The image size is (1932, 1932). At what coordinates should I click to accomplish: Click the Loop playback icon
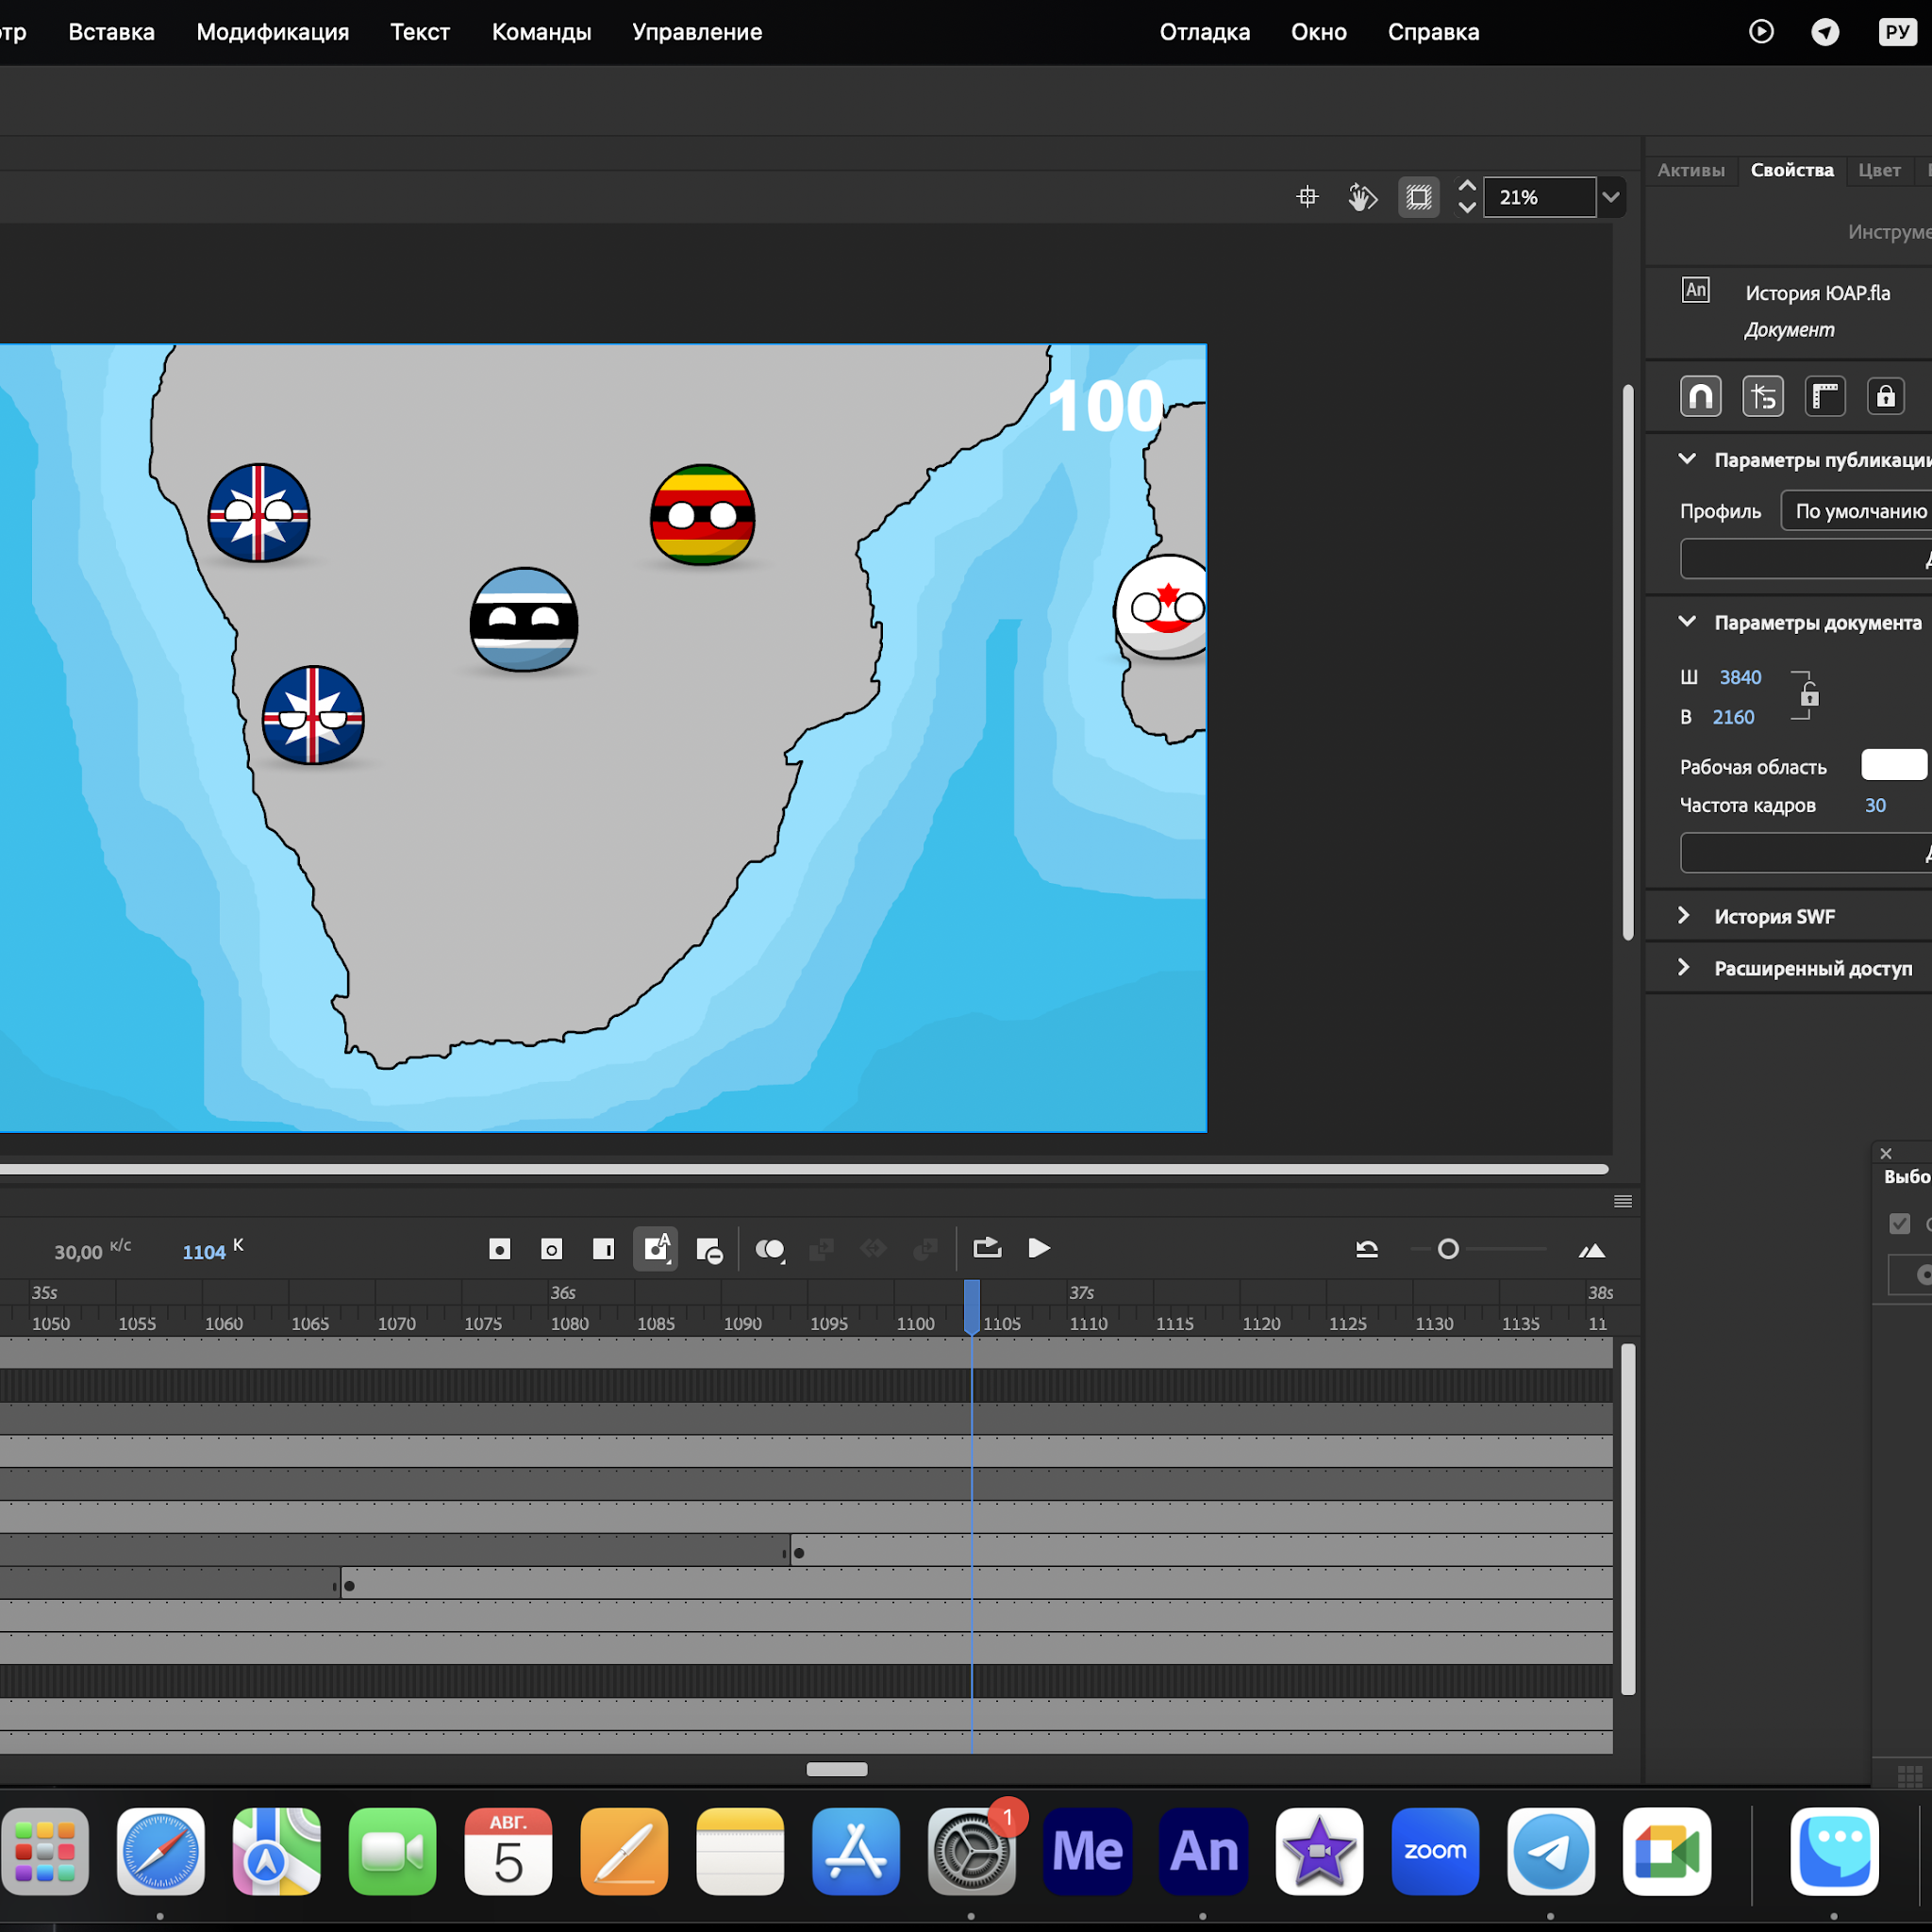click(987, 1248)
